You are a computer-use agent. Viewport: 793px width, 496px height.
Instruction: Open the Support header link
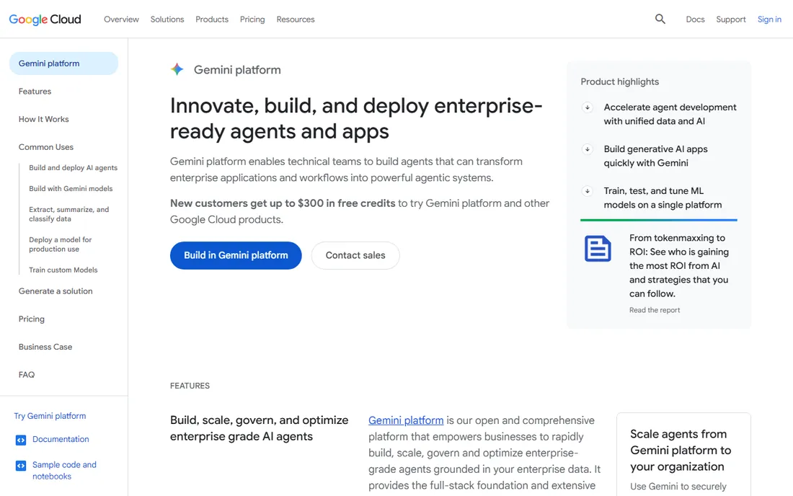[x=731, y=19]
